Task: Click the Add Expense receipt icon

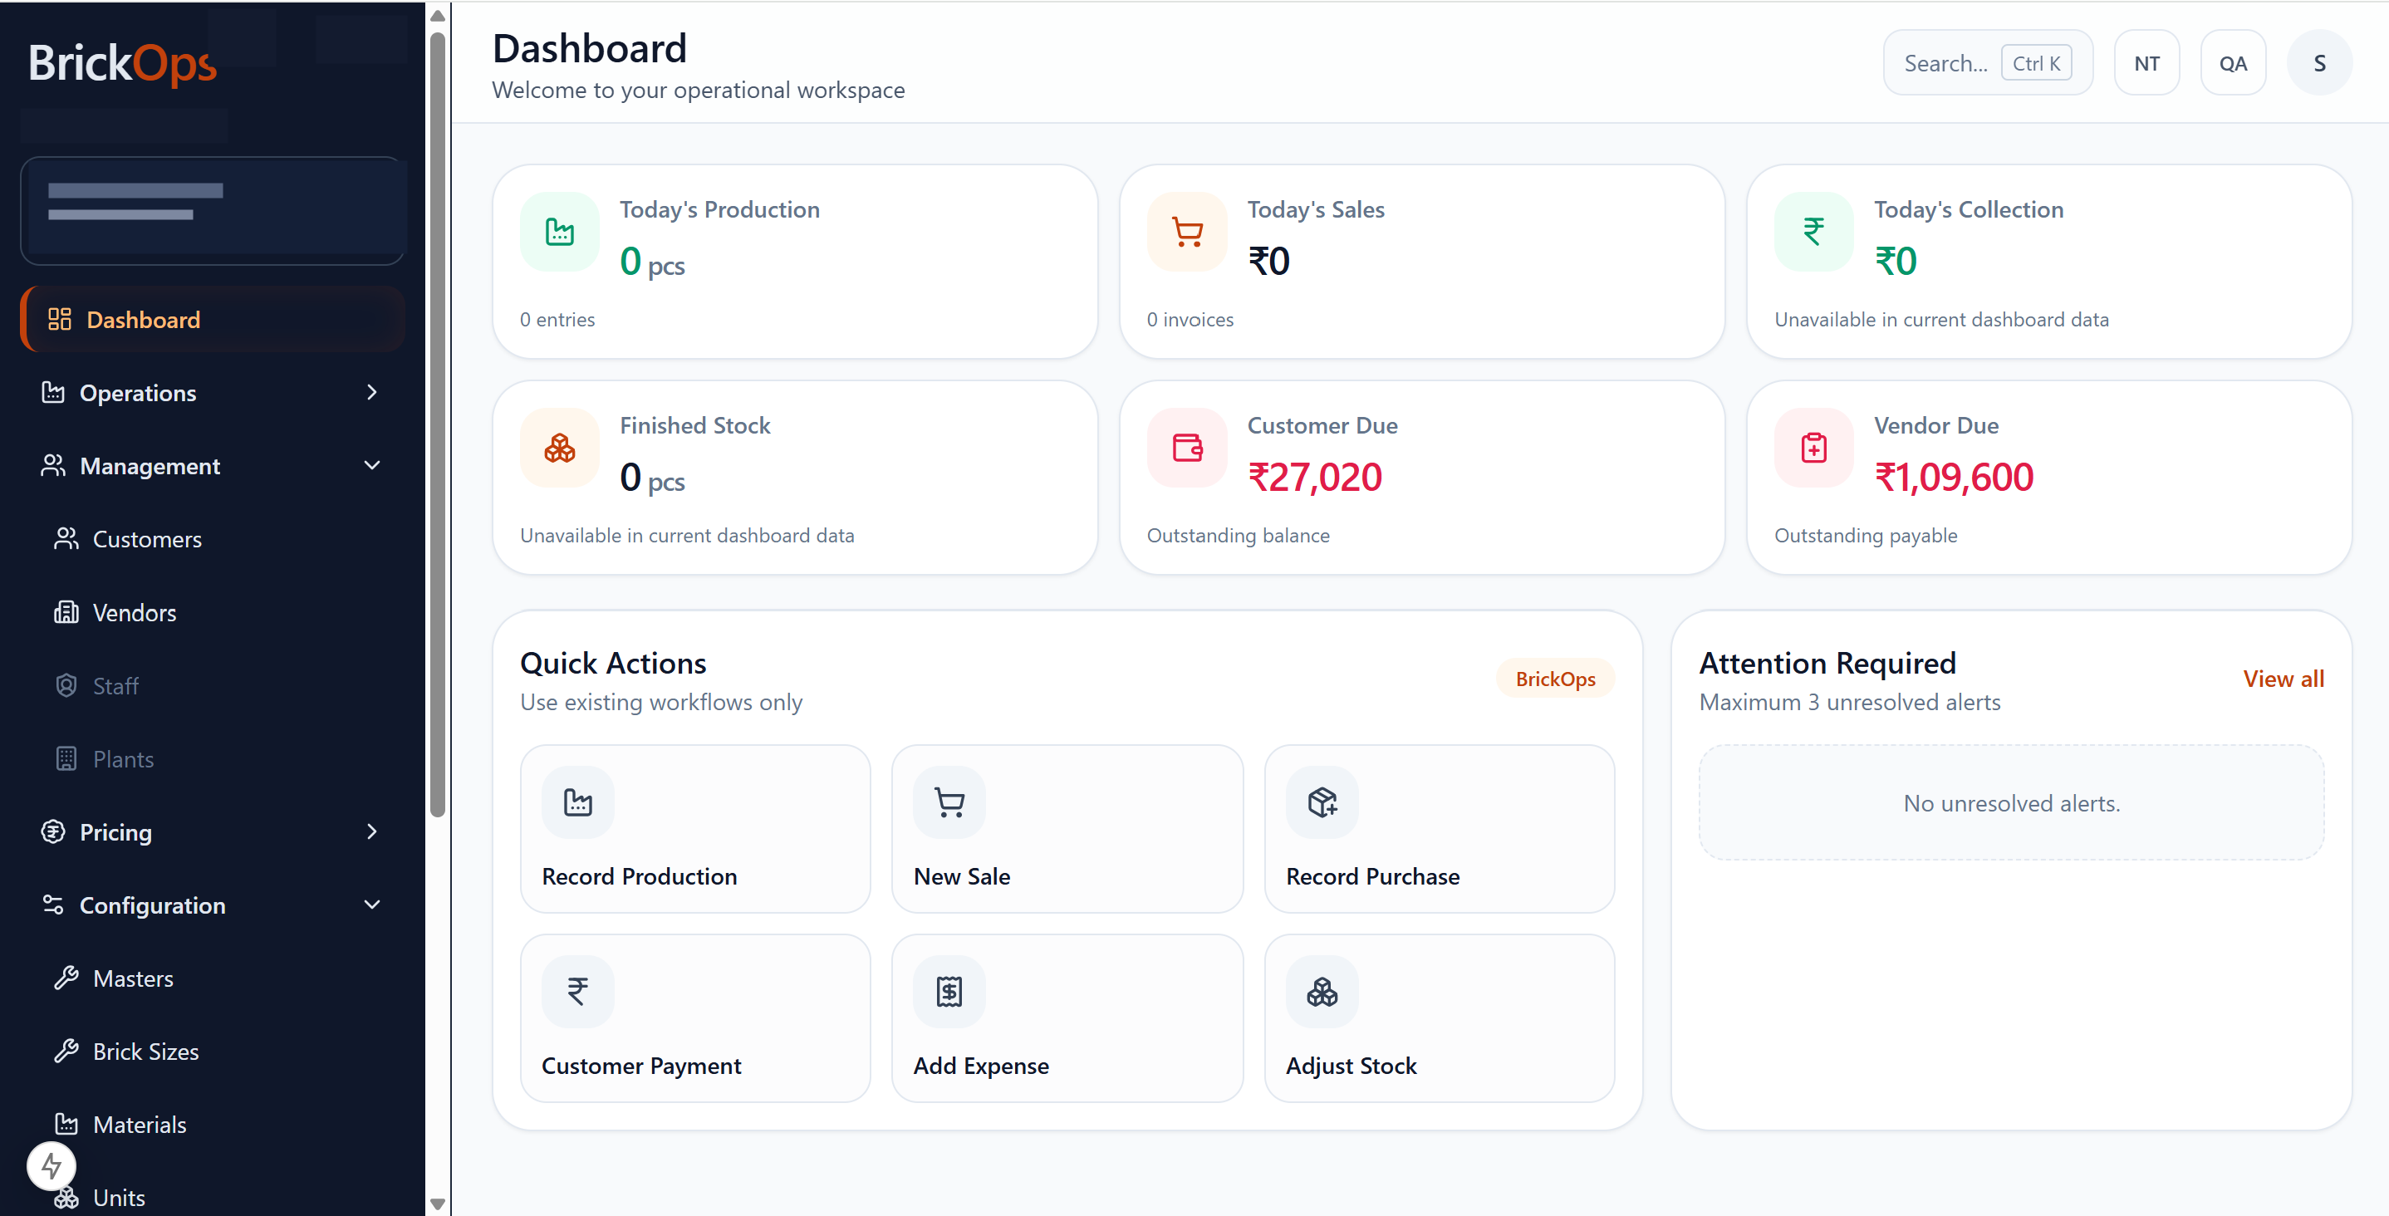Action: pos(949,992)
